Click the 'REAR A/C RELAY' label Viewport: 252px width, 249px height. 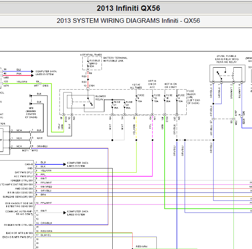coord(227,62)
